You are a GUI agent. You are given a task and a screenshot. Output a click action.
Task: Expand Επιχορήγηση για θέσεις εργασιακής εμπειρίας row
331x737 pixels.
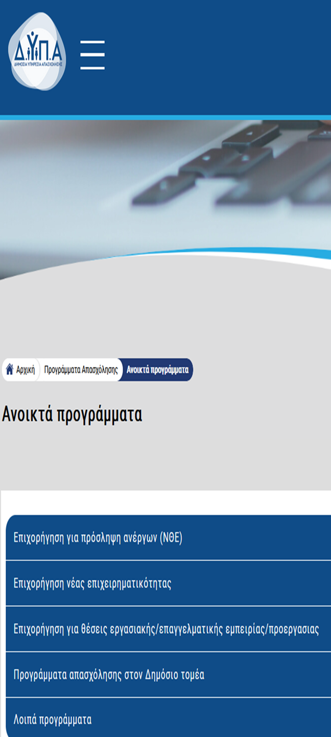(166, 629)
